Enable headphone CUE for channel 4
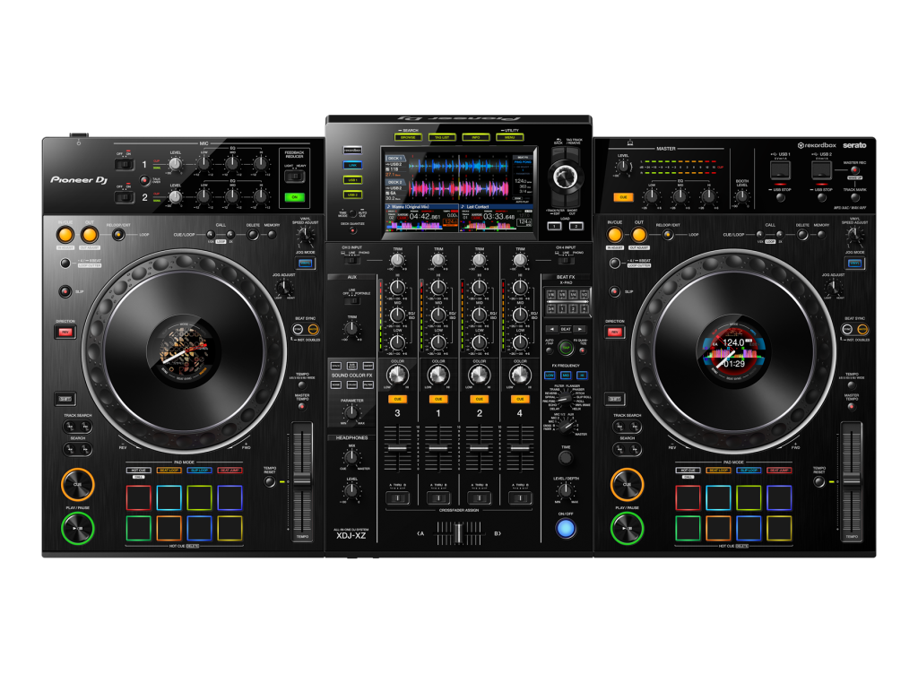Screen dimensions: 918x674 (x=520, y=399)
